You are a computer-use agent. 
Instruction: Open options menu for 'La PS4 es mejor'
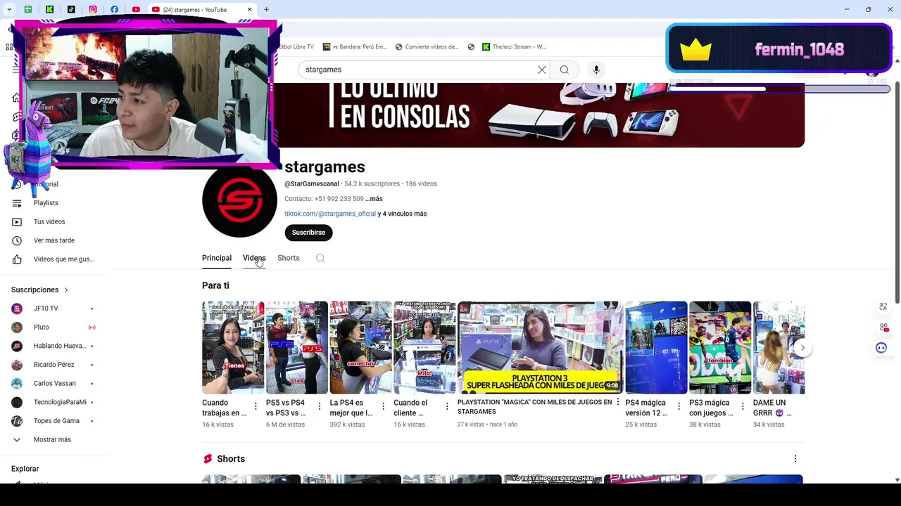[383, 406]
